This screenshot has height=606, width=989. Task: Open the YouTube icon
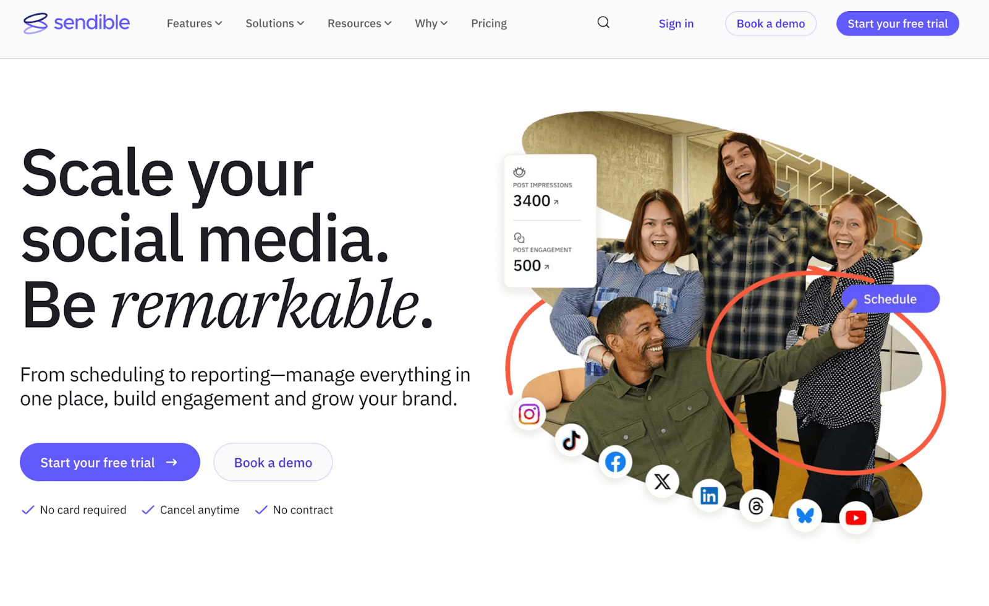coord(855,518)
